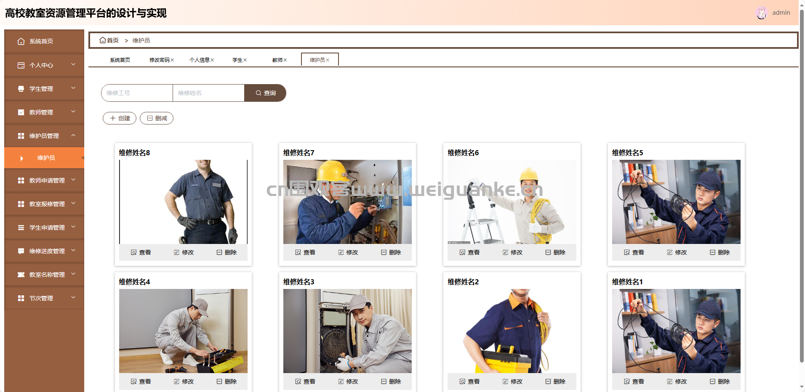Switch to the 个人信息 tab
The width and height of the screenshot is (805, 392).
point(199,60)
